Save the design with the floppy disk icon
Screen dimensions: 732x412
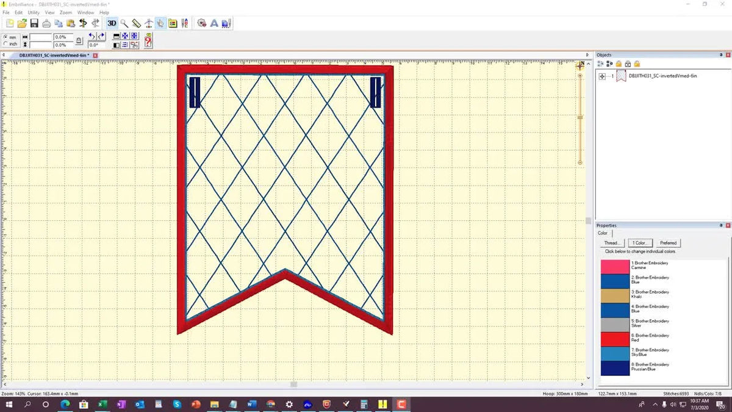tap(34, 23)
